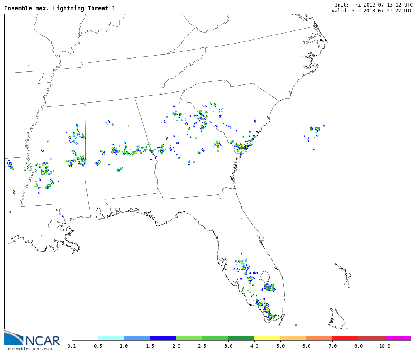The image size is (417, 353).
Task: Select the Init time label
Action: tap(373, 5)
